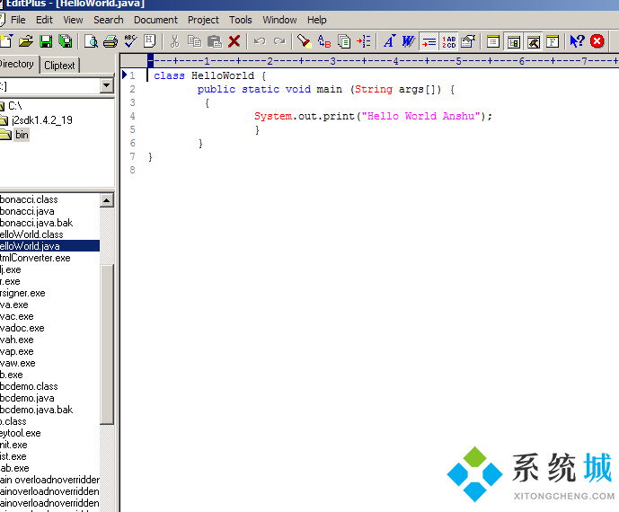Click the file list scroll up arrow
619x512 pixels.
click(x=107, y=200)
